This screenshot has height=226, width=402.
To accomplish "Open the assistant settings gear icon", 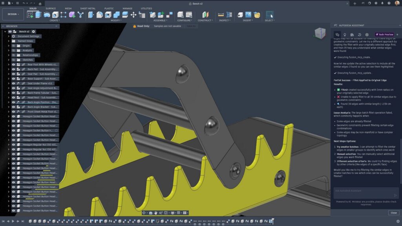I will [x=367, y=35].
